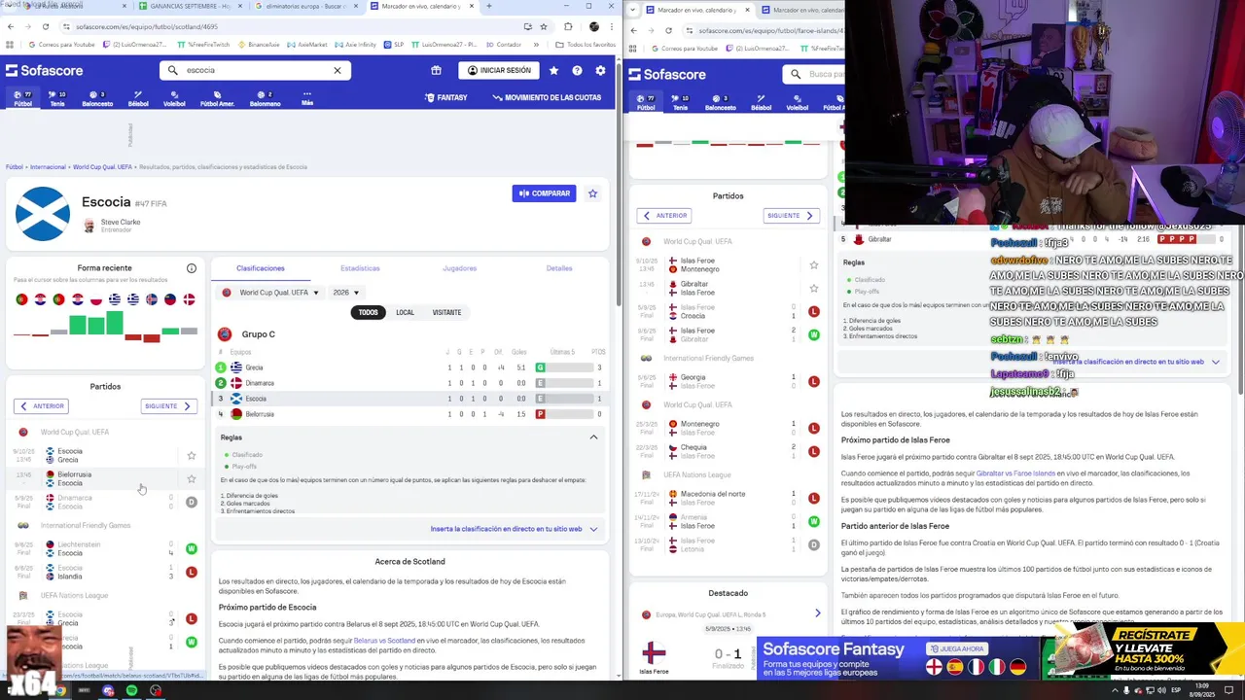The height and width of the screenshot is (700, 1245).
Task: Select Tenis sport icon in left window
Action: (57, 99)
